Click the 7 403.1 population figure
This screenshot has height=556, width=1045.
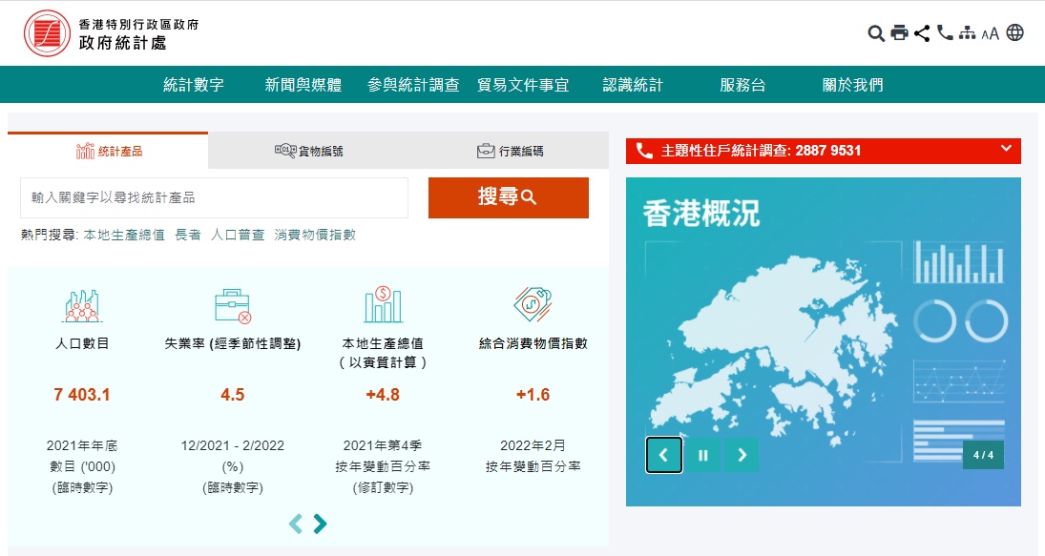(82, 395)
